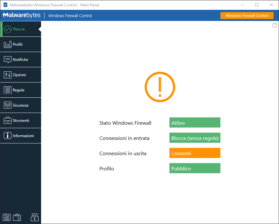Minimize the Firewall Control window
Screen dimensions: 279x224
[x=242, y=5]
